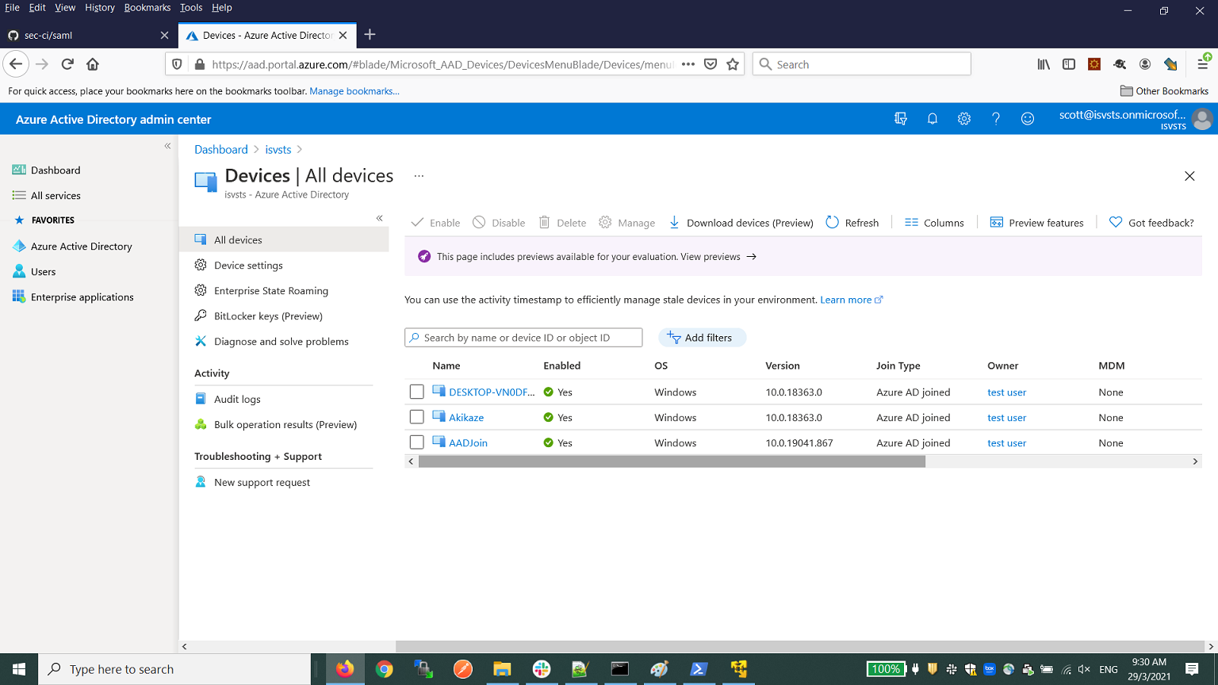This screenshot has height=685, width=1218.
Task: Collapse the Devices navigation pane
Action: (x=379, y=217)
